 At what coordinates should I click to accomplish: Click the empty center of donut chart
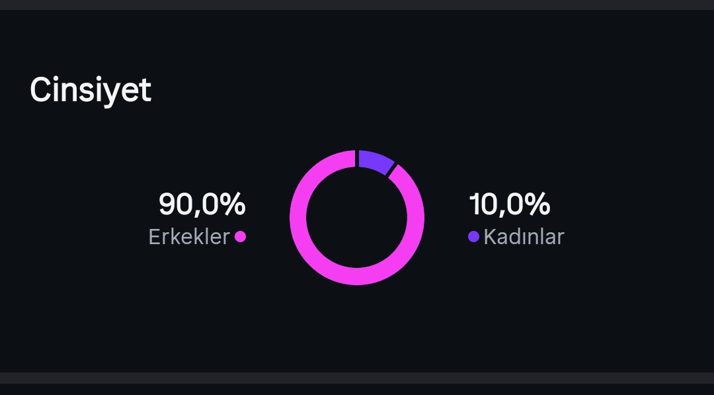[x=357, y=218]
